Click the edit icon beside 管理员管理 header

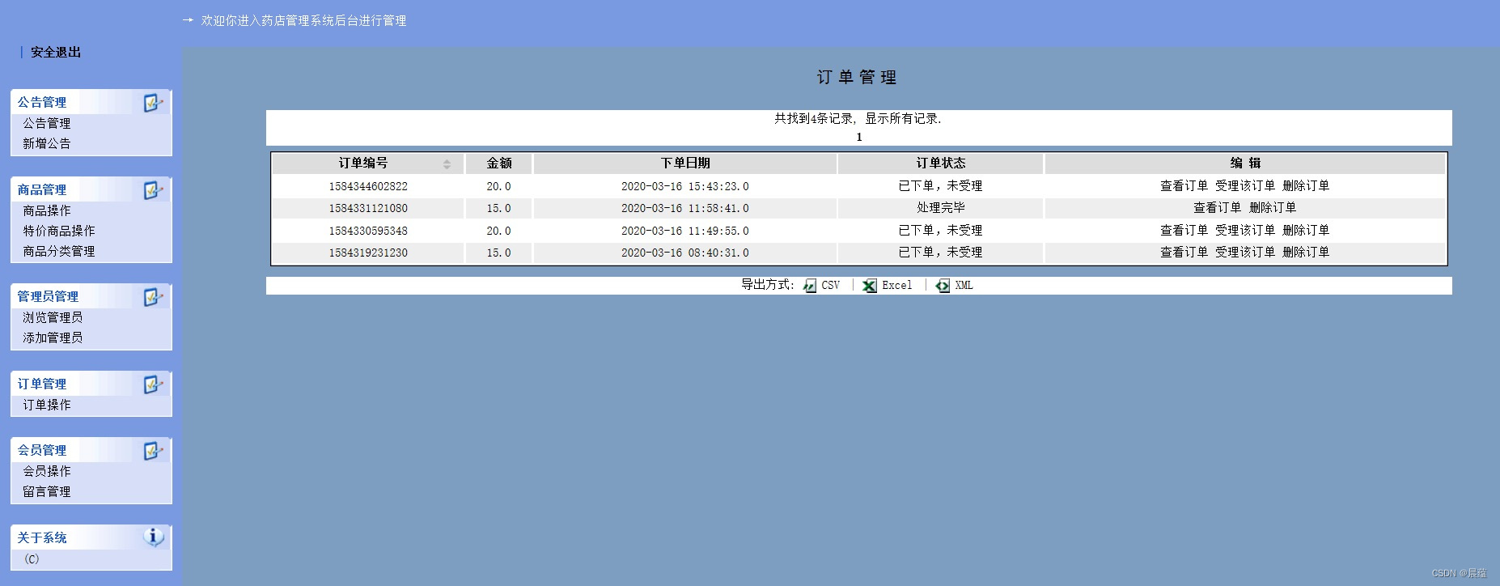[153, 297]
